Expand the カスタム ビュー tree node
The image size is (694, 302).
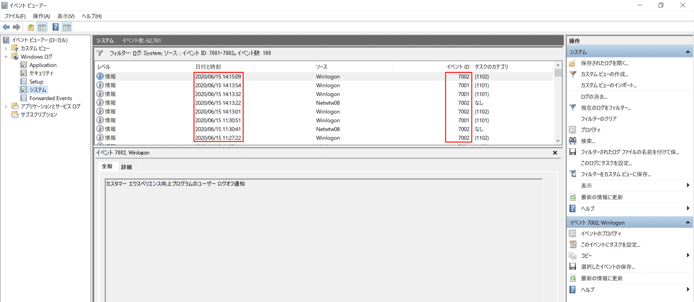[6, 48]
